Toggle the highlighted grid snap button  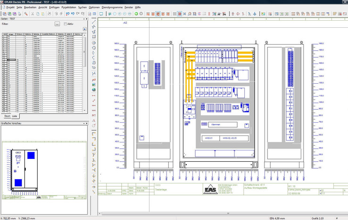tap(180, 14)
